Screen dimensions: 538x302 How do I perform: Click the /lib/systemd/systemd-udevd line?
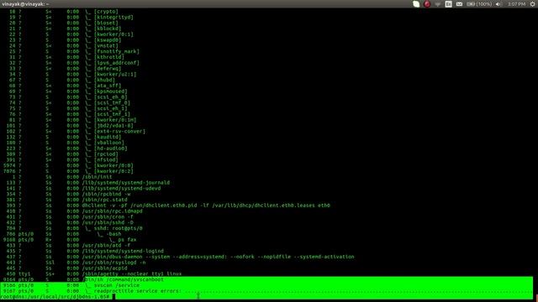(83, 188)
